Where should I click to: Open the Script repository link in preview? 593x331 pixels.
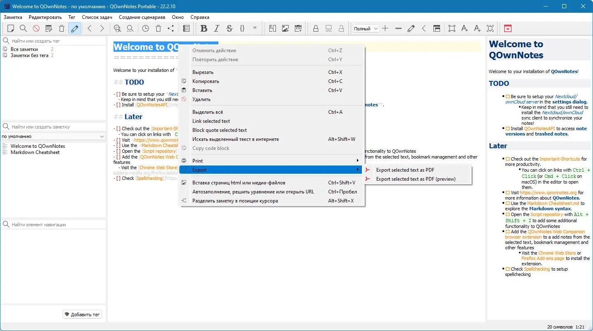[546, 214]
